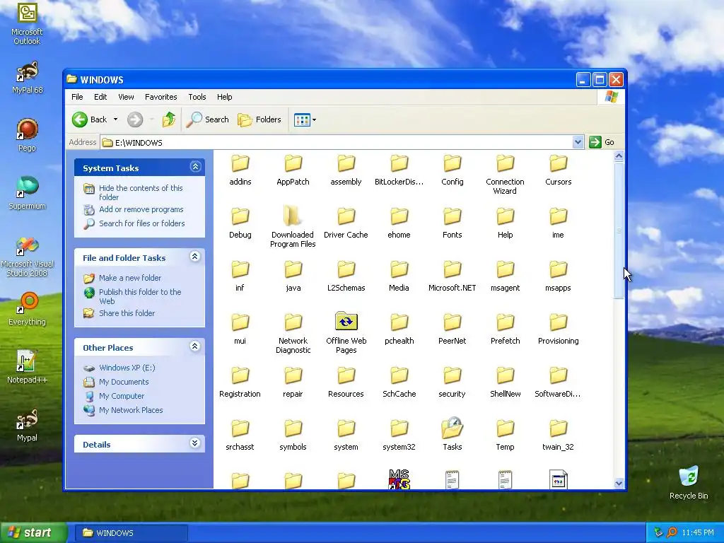The width and height of the screenshot is (724, 543).
Task: Collapse the Other Places panel
Action: coord(195,346)
